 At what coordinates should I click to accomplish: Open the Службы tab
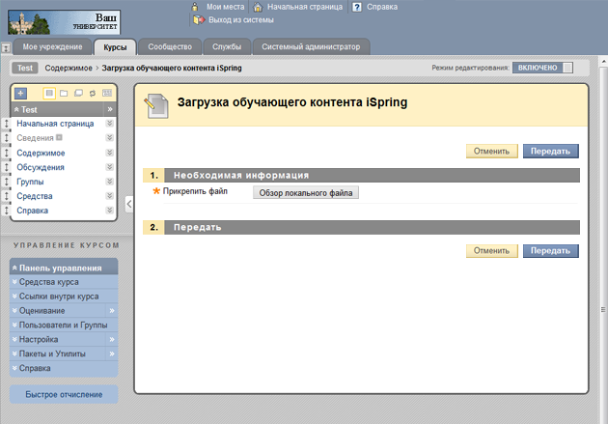(x=227, y=47)
